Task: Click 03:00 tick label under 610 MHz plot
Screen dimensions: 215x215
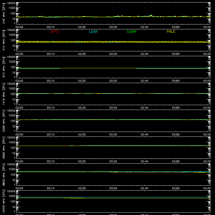Action: [207, 81]
